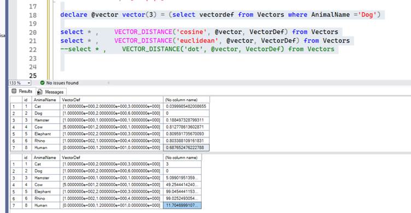The height and width of the screenshot is (213, 411).
Task: Select euclidean distance cell showing 3
Action: 182,164
